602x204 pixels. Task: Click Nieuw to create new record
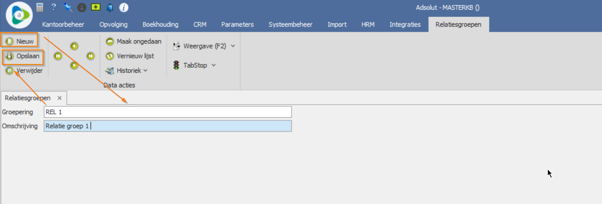(20, 41)
